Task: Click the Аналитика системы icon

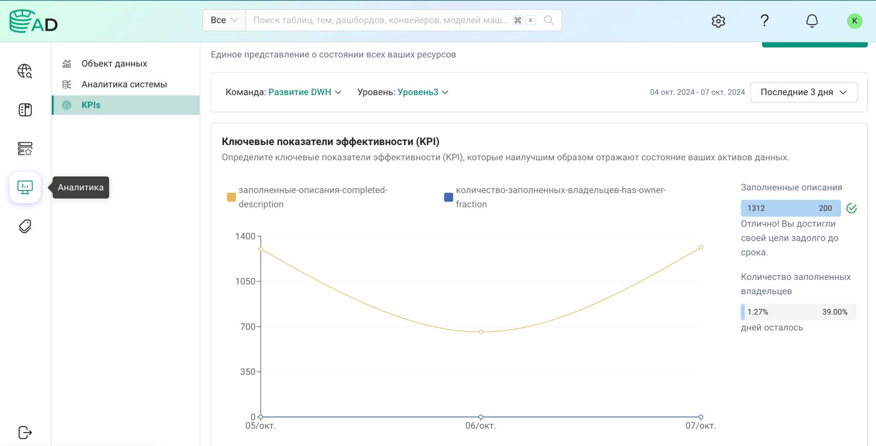Action: tap(67, 84)
